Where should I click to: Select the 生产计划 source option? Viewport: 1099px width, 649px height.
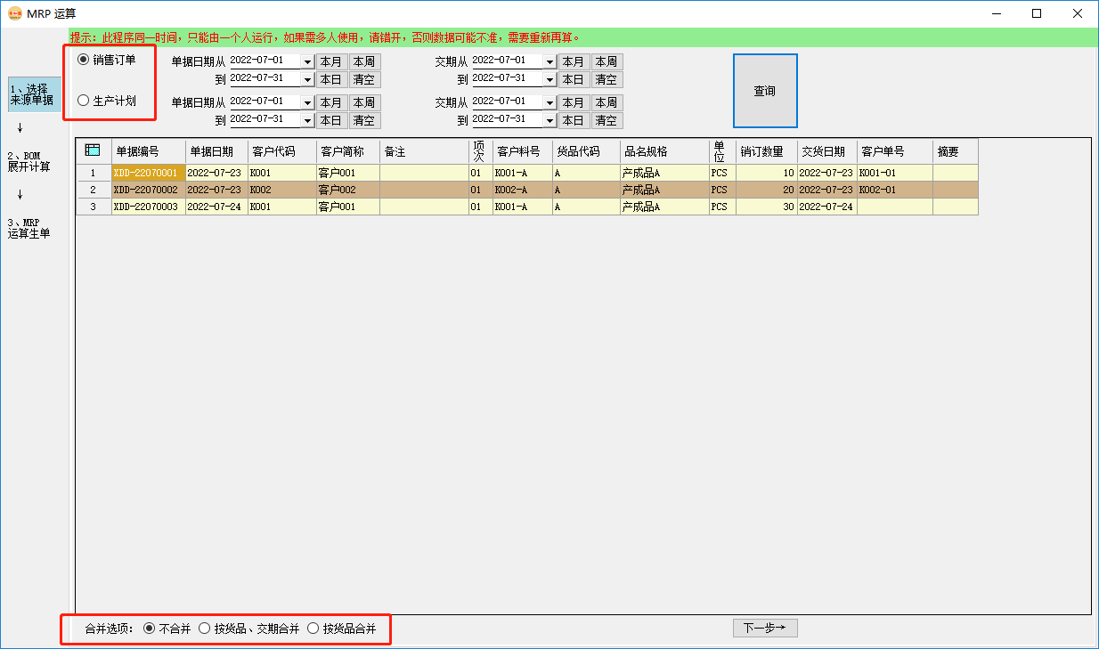pos(83,99)
